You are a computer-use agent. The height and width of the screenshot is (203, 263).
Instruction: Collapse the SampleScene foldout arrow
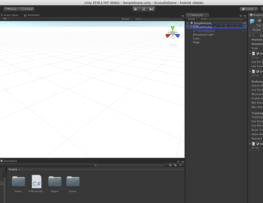[x=188, y=23]
